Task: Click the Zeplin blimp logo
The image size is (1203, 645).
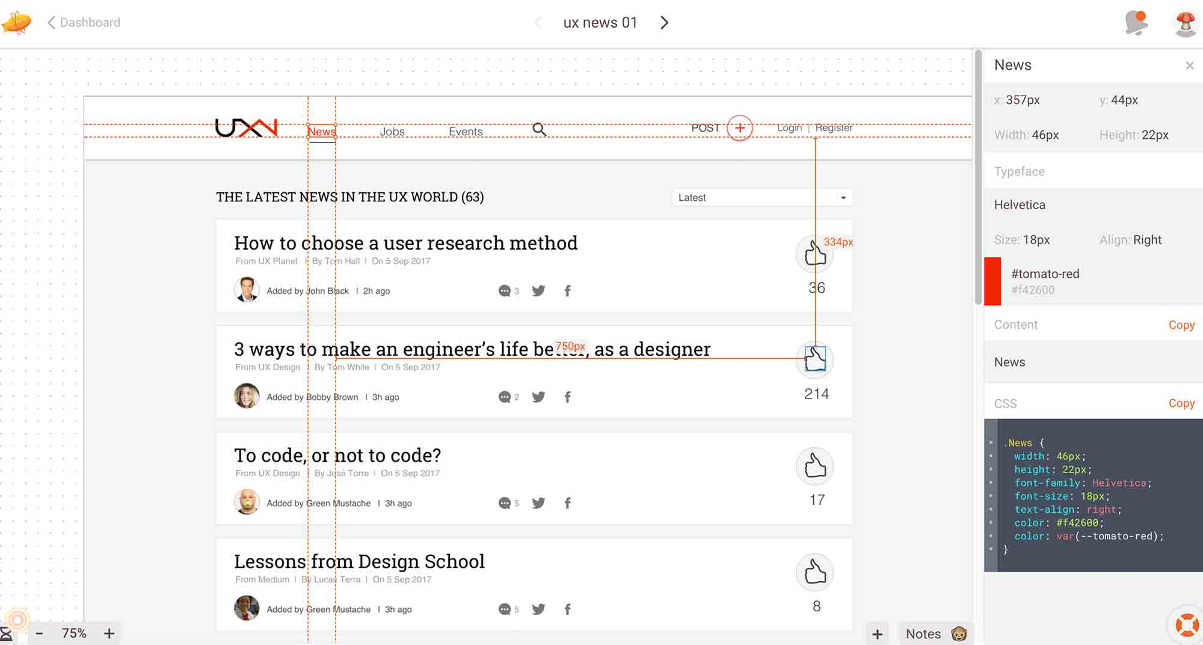Action: click(17, 23)
